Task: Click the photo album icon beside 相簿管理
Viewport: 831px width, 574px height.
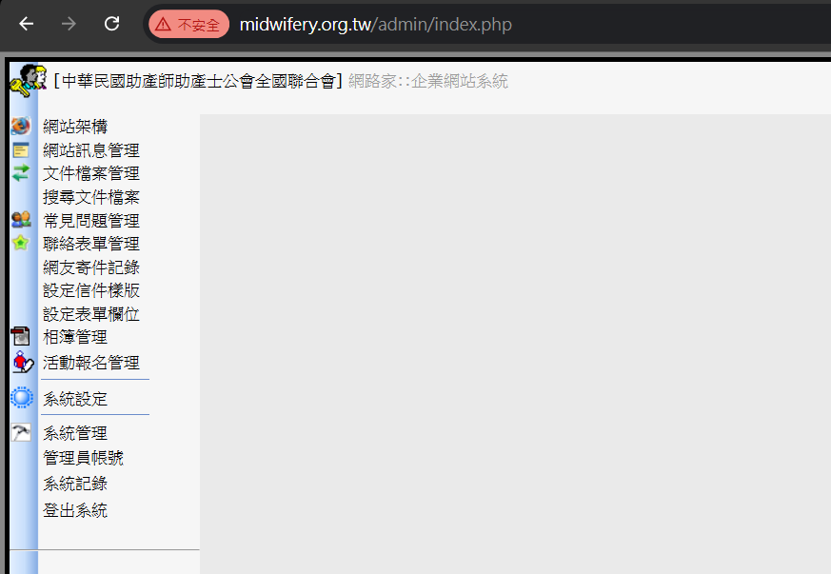Action: pyautogui.click(x=21, y=336)
